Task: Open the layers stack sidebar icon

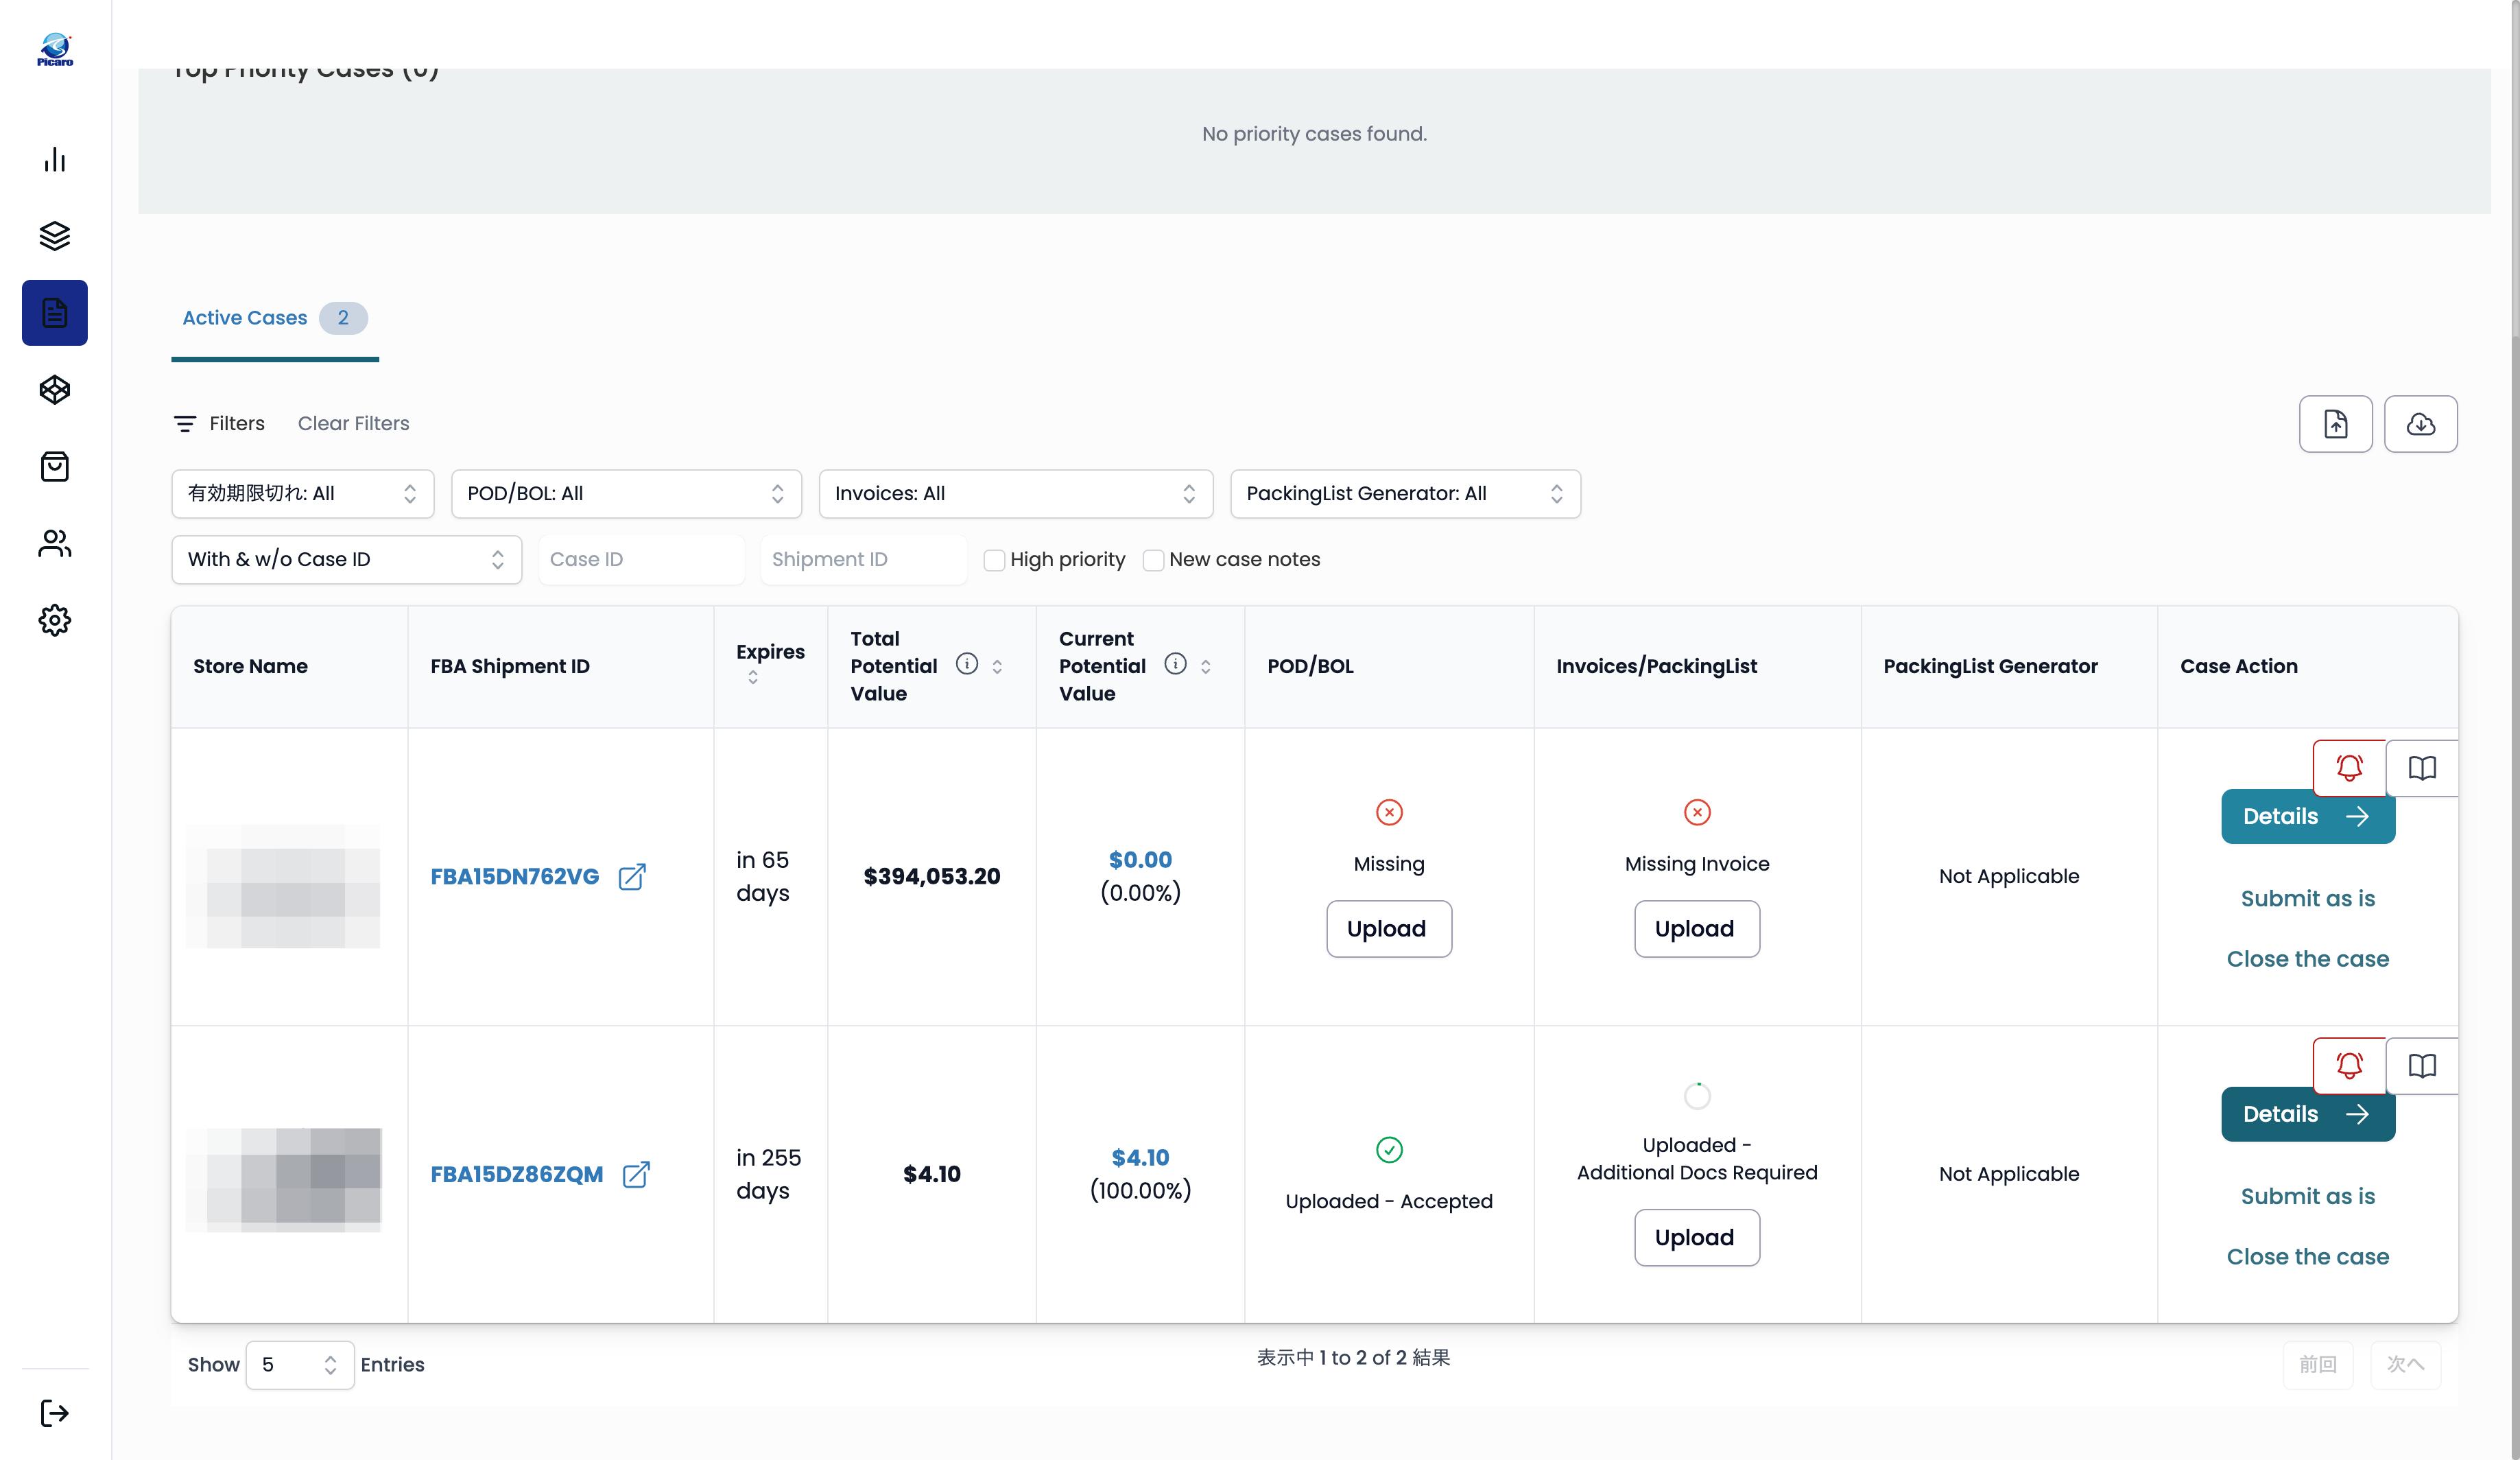Action: tap(55, 236)
